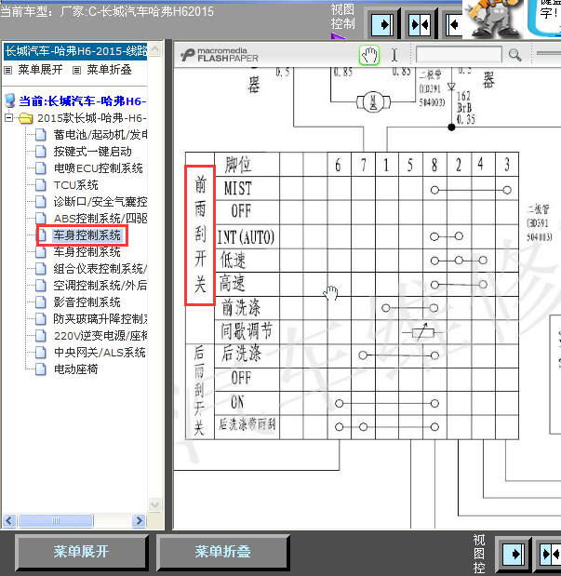Open TCU系统 tree item

click(75, 185)
